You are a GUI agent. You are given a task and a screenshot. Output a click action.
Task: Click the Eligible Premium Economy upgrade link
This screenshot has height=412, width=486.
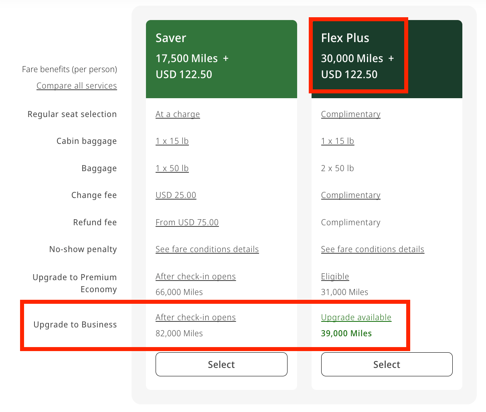335,277
